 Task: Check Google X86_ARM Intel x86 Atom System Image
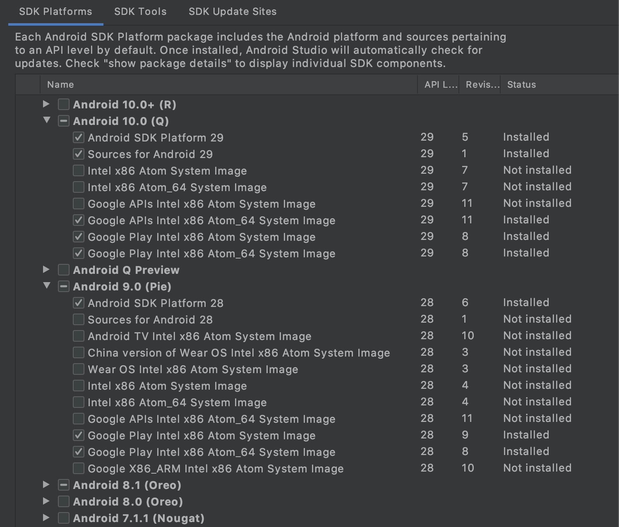tap(79, 468)
